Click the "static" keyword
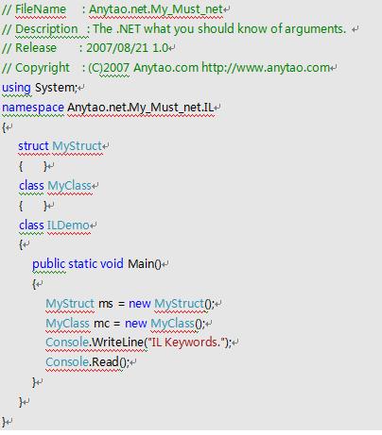Image resolution: width=382 pixels, height=435 pixels. [x=82, y=264]
